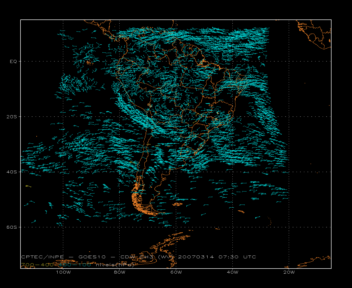Click the 20W longitude label

tap(289, 272)
